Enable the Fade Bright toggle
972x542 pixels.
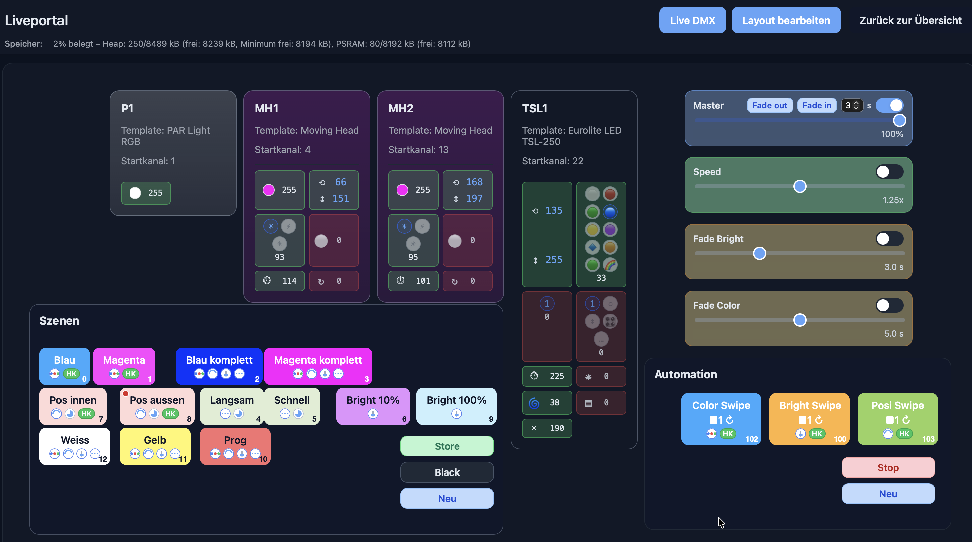889,239
